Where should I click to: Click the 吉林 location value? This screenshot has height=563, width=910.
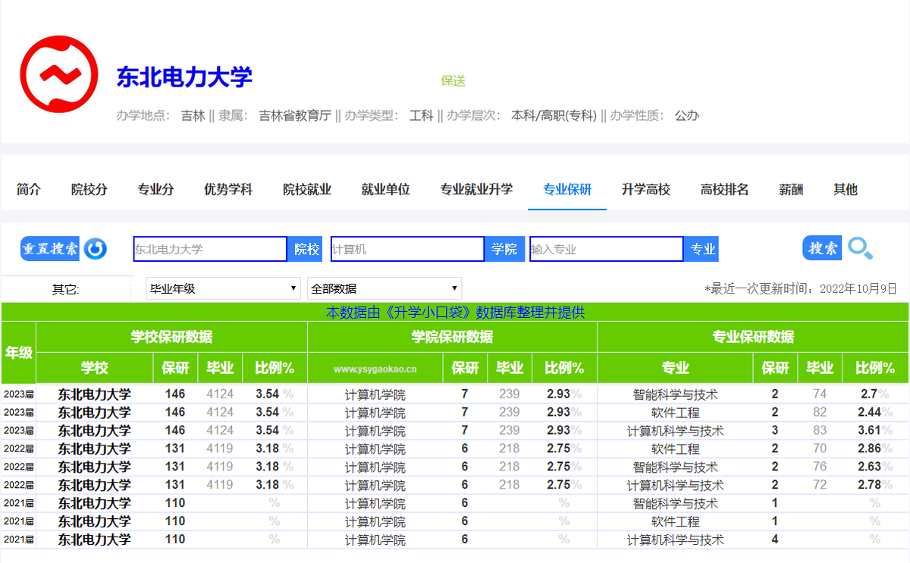pyautogui.click(x=193, y=116)
